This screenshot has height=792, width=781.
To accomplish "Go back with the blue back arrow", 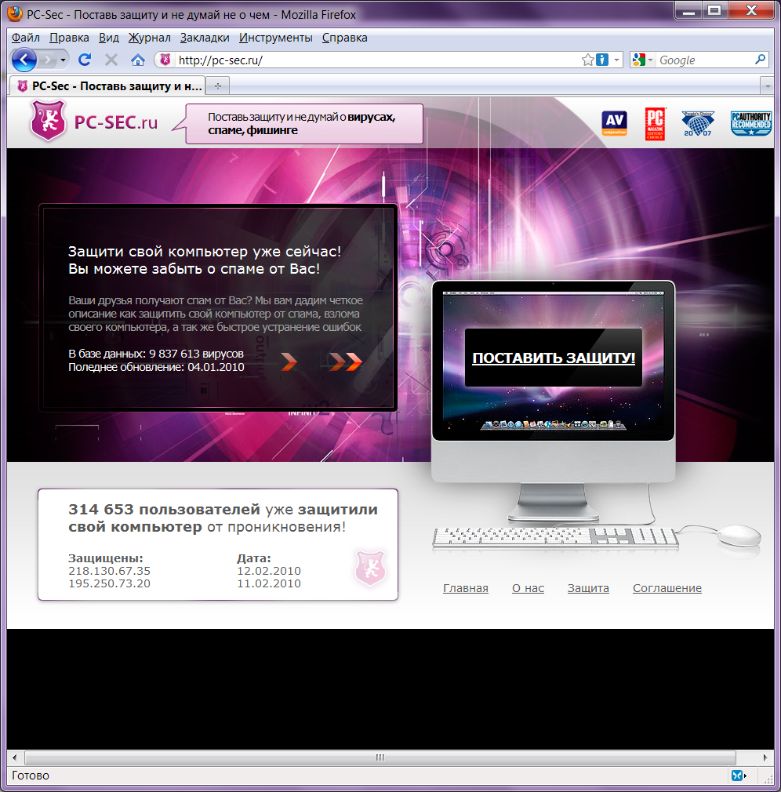I will [x=24, y=60].
